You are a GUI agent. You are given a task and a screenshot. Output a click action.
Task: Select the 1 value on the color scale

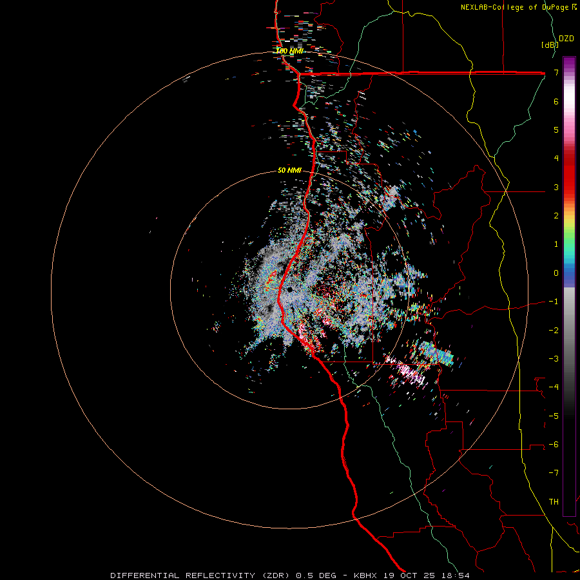[556, 244]
